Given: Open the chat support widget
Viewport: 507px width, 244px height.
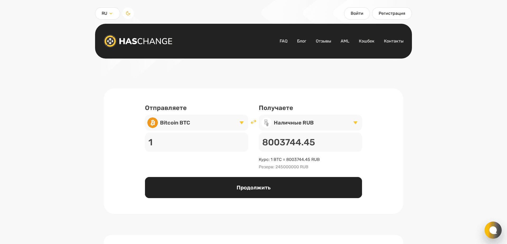Looking at the screenshot, I should [493, 230].
